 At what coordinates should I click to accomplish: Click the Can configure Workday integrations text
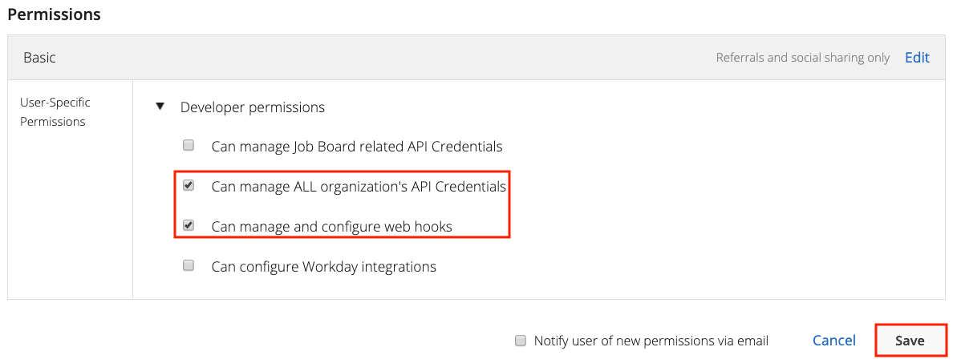point(324,267)
